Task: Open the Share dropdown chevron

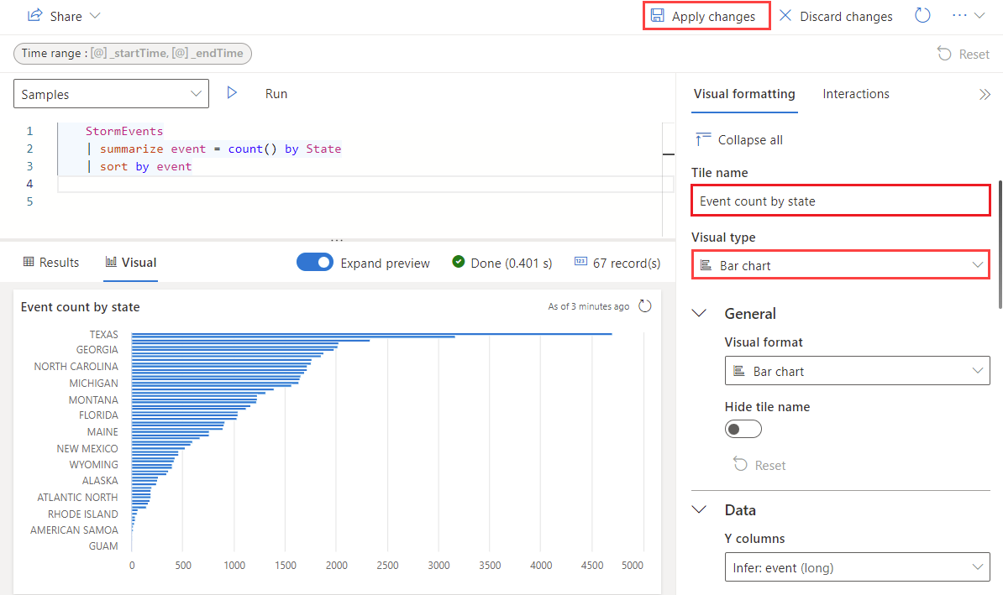Action: pos(95,15)
